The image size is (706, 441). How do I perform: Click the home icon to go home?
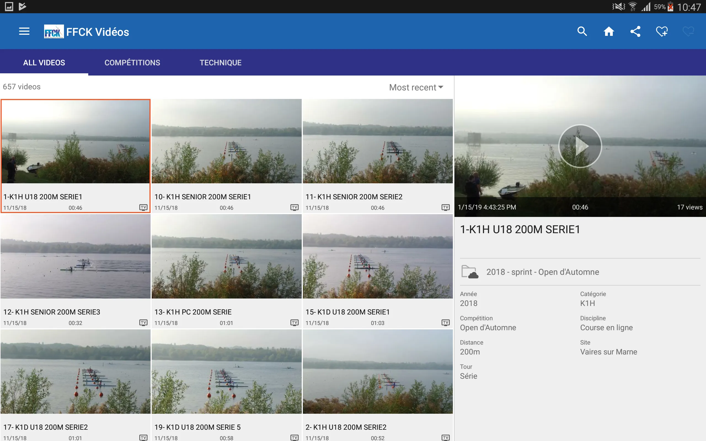click(x=608, y=31)
